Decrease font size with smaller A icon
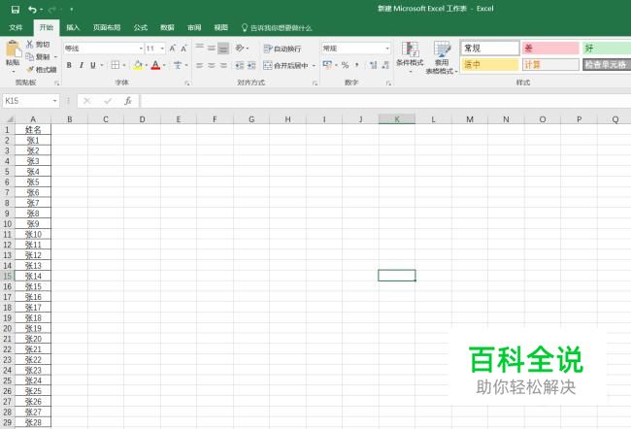The image size is (631, 429). pos(183,49)
